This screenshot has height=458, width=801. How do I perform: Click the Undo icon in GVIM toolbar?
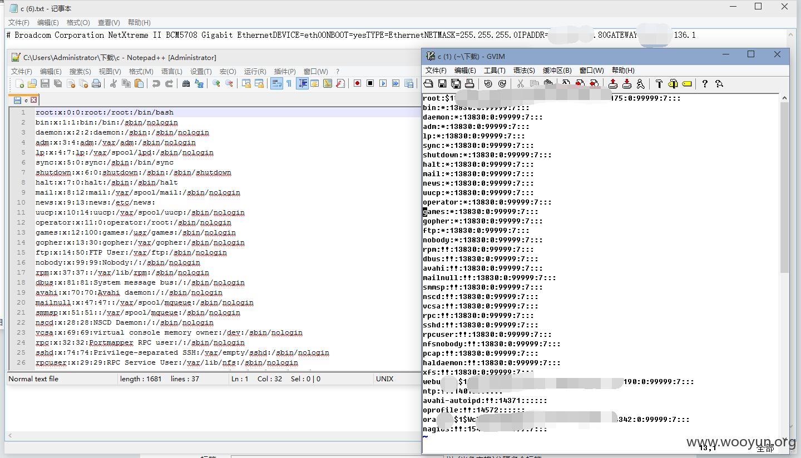[x=488, y=84]
